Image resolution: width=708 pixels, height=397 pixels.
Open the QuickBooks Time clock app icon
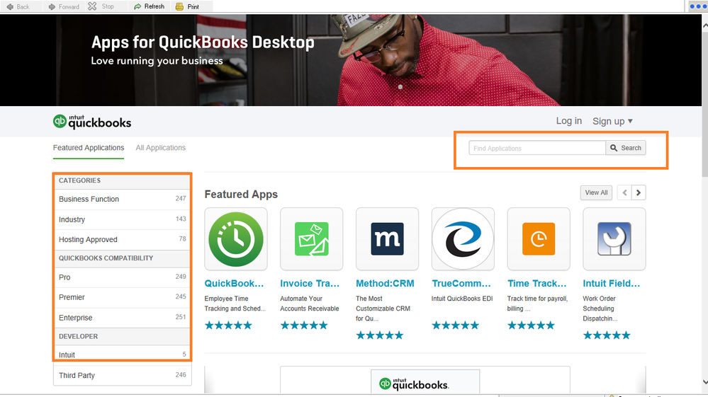point(236,238)
